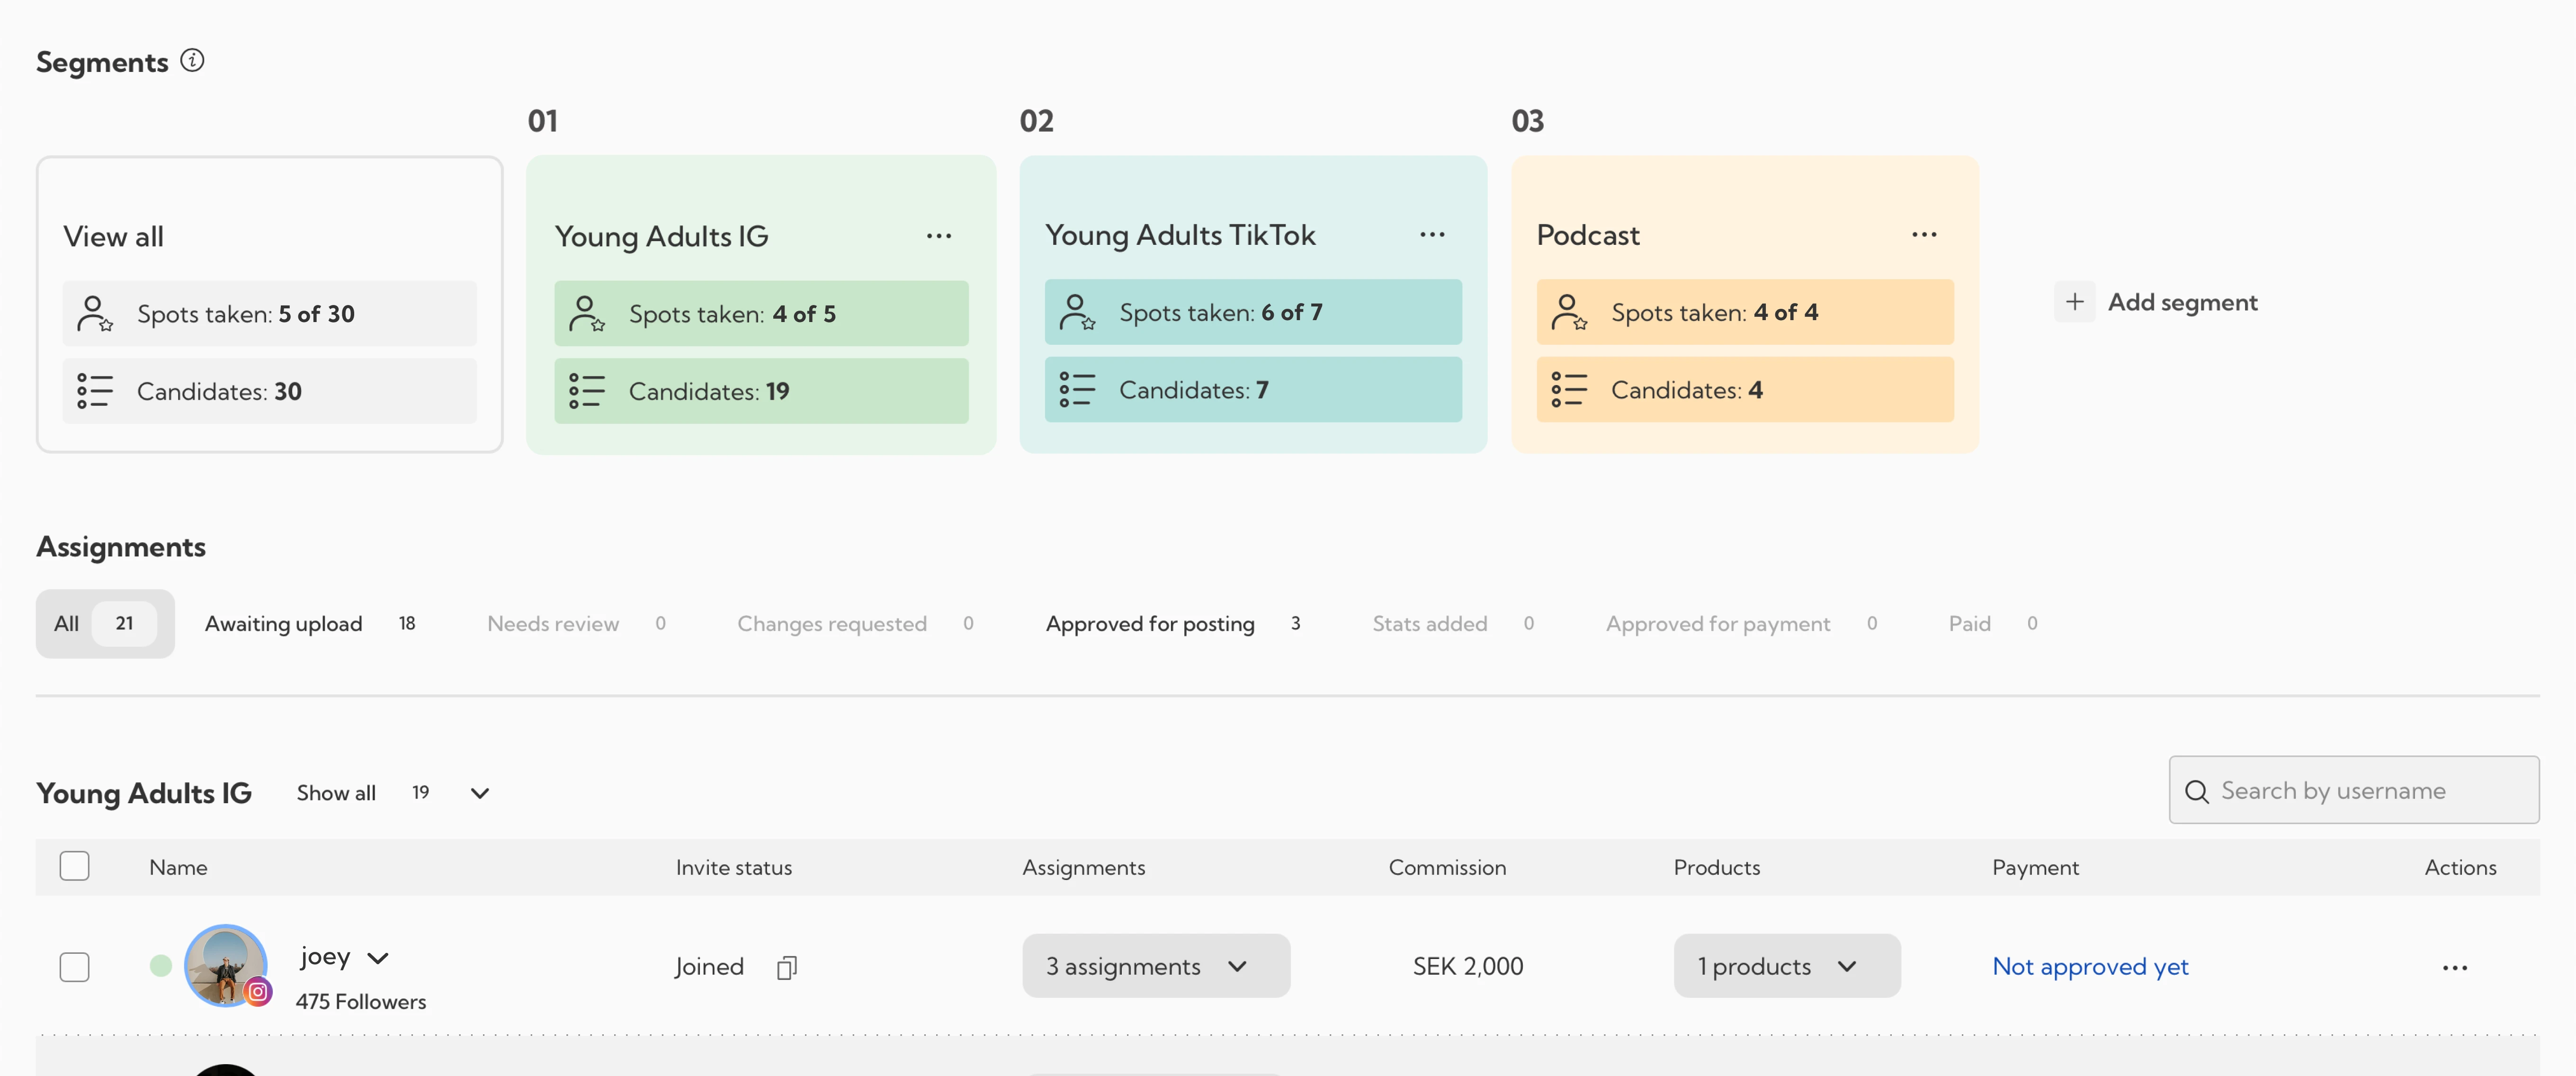2576x1076 pixels.
Task: Copy joey's invite link icon
Action: coord(787,967)
